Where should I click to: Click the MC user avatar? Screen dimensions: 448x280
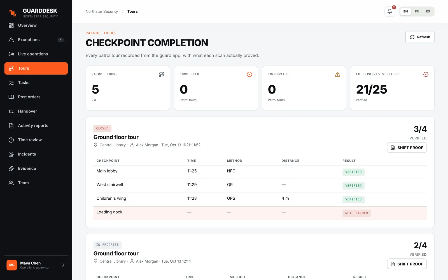(12, 265)
